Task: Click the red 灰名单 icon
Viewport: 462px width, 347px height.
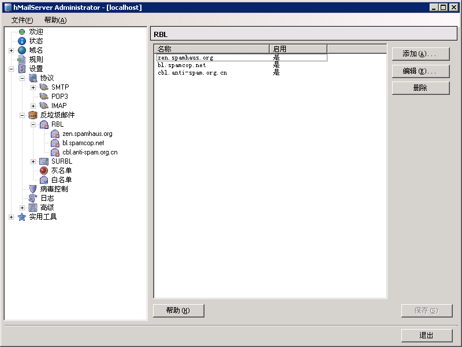Action: (x=44, y=171)
